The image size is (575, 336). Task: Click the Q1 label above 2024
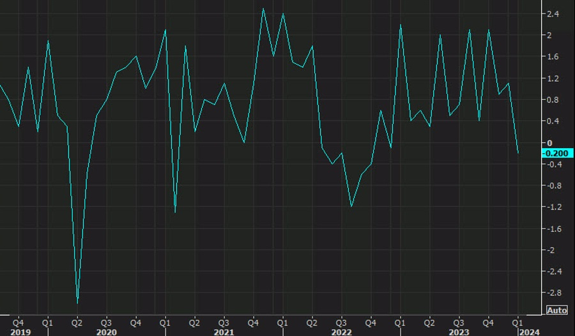[517, 323]
